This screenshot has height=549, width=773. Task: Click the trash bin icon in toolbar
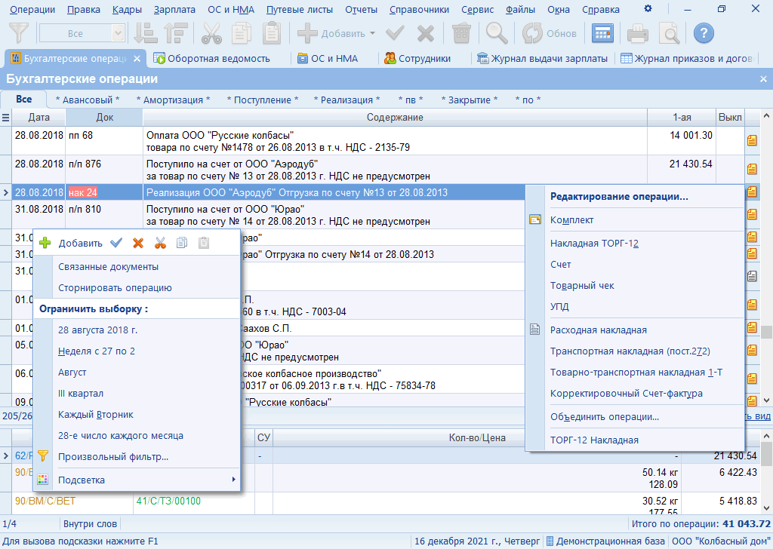(460, 33)
